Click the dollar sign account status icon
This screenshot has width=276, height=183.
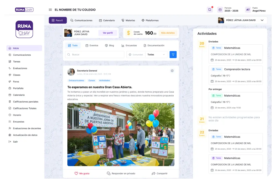[x=129, y=33]
